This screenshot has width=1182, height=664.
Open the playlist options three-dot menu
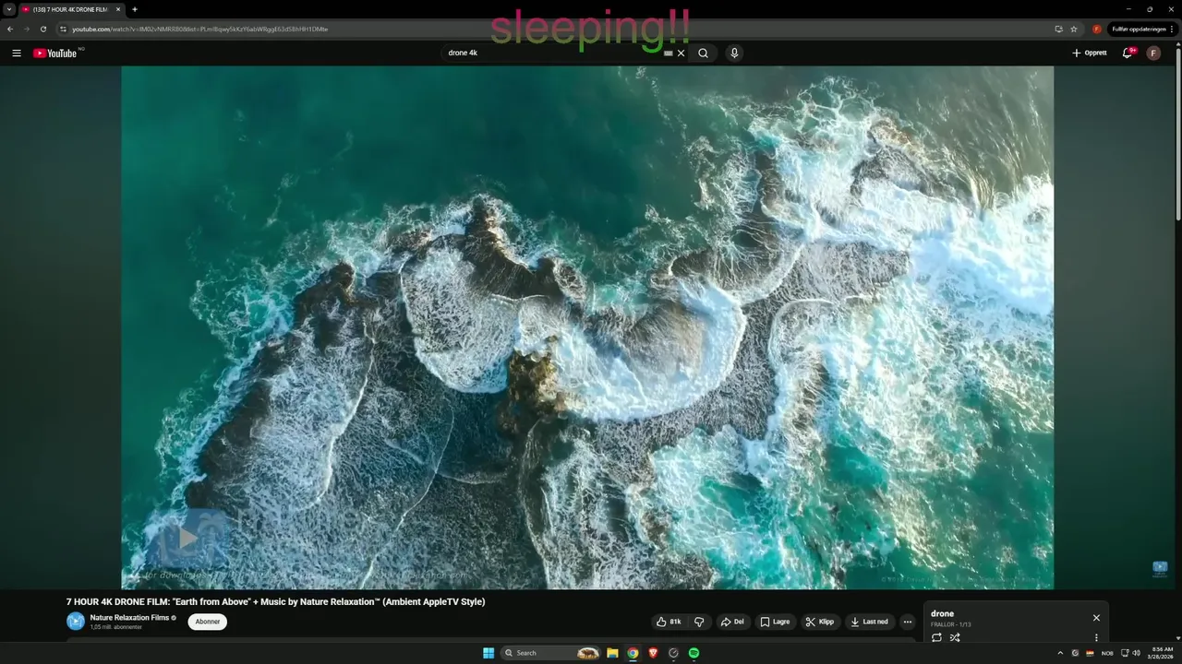coord(1096,637)
